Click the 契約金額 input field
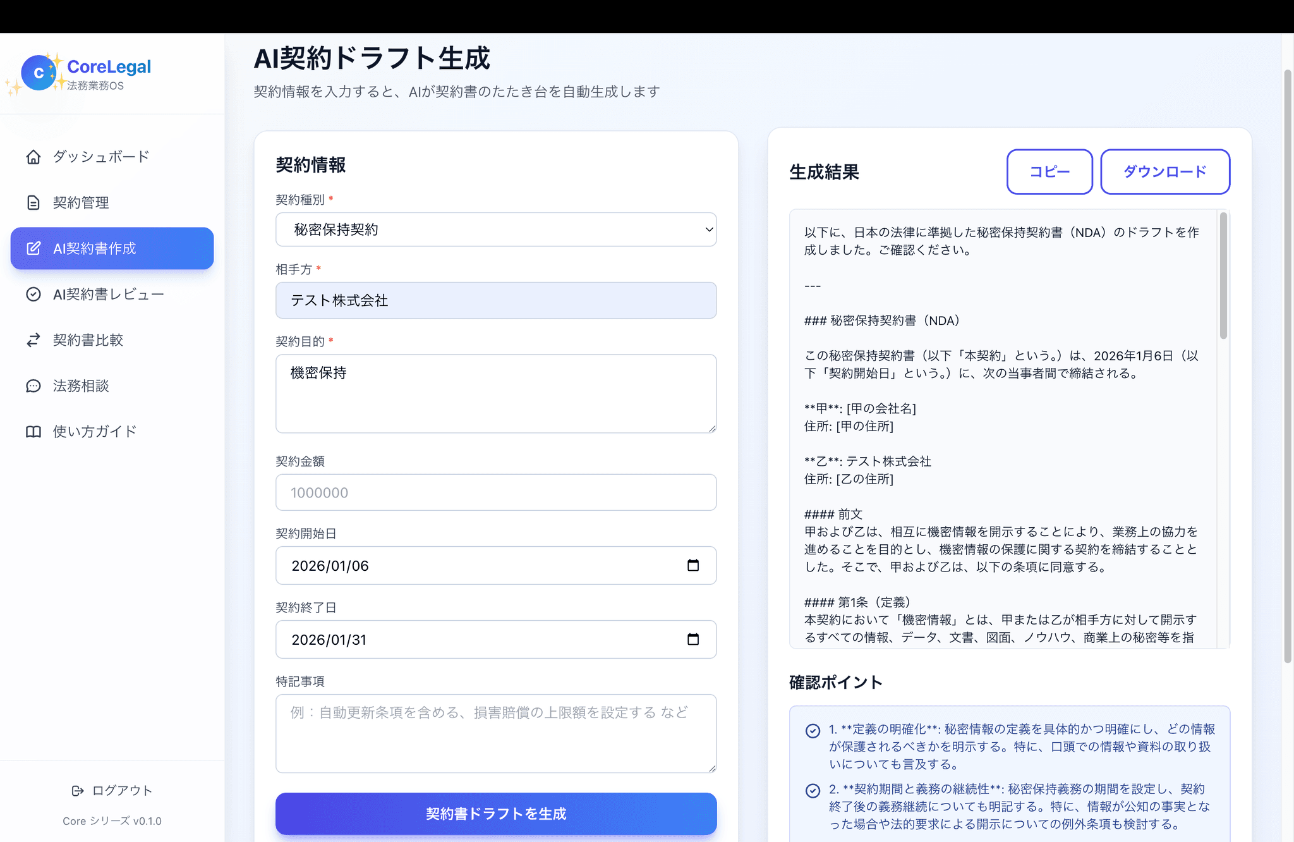Screen dimensions: 1294x842 (496, 492)
